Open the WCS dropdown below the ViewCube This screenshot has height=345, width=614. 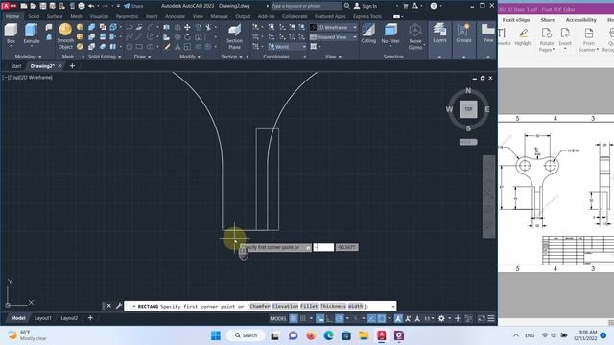point(468,142)
